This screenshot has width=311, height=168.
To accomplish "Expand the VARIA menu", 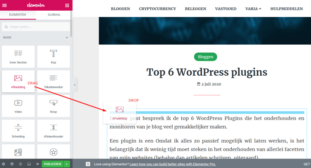I will (x=253, y=9).
